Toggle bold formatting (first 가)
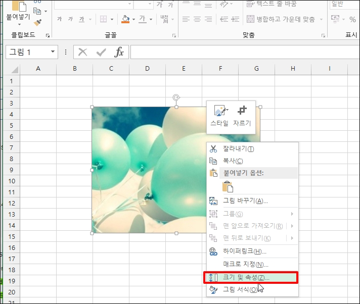 (x=60, y=19)
